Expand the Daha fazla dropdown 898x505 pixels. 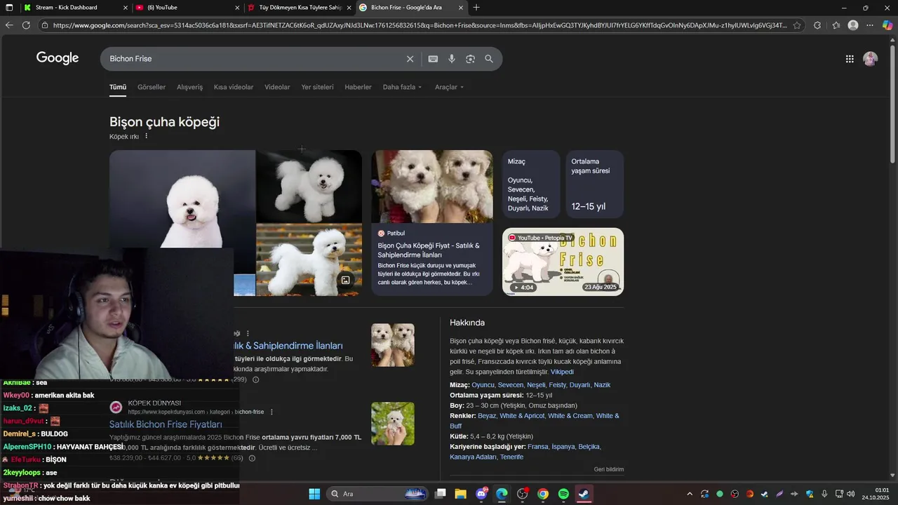click(403, 87)
